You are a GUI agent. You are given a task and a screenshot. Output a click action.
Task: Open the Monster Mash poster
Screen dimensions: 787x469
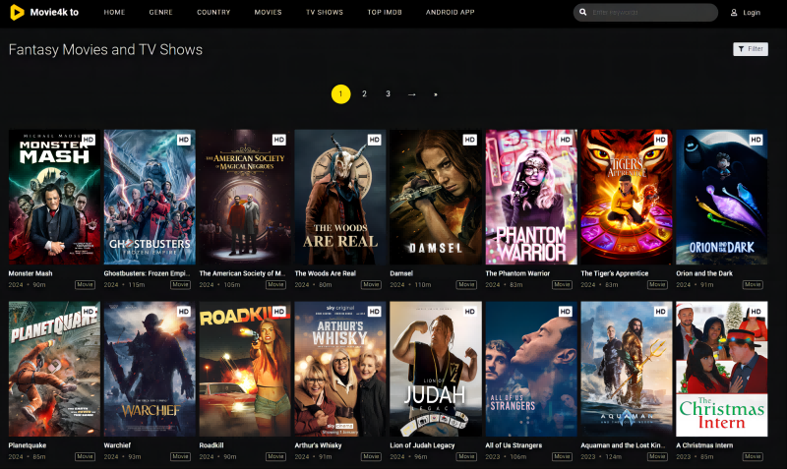point(54,197)
